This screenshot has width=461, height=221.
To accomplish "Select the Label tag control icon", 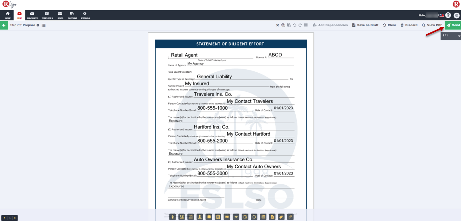I will 281,217.
